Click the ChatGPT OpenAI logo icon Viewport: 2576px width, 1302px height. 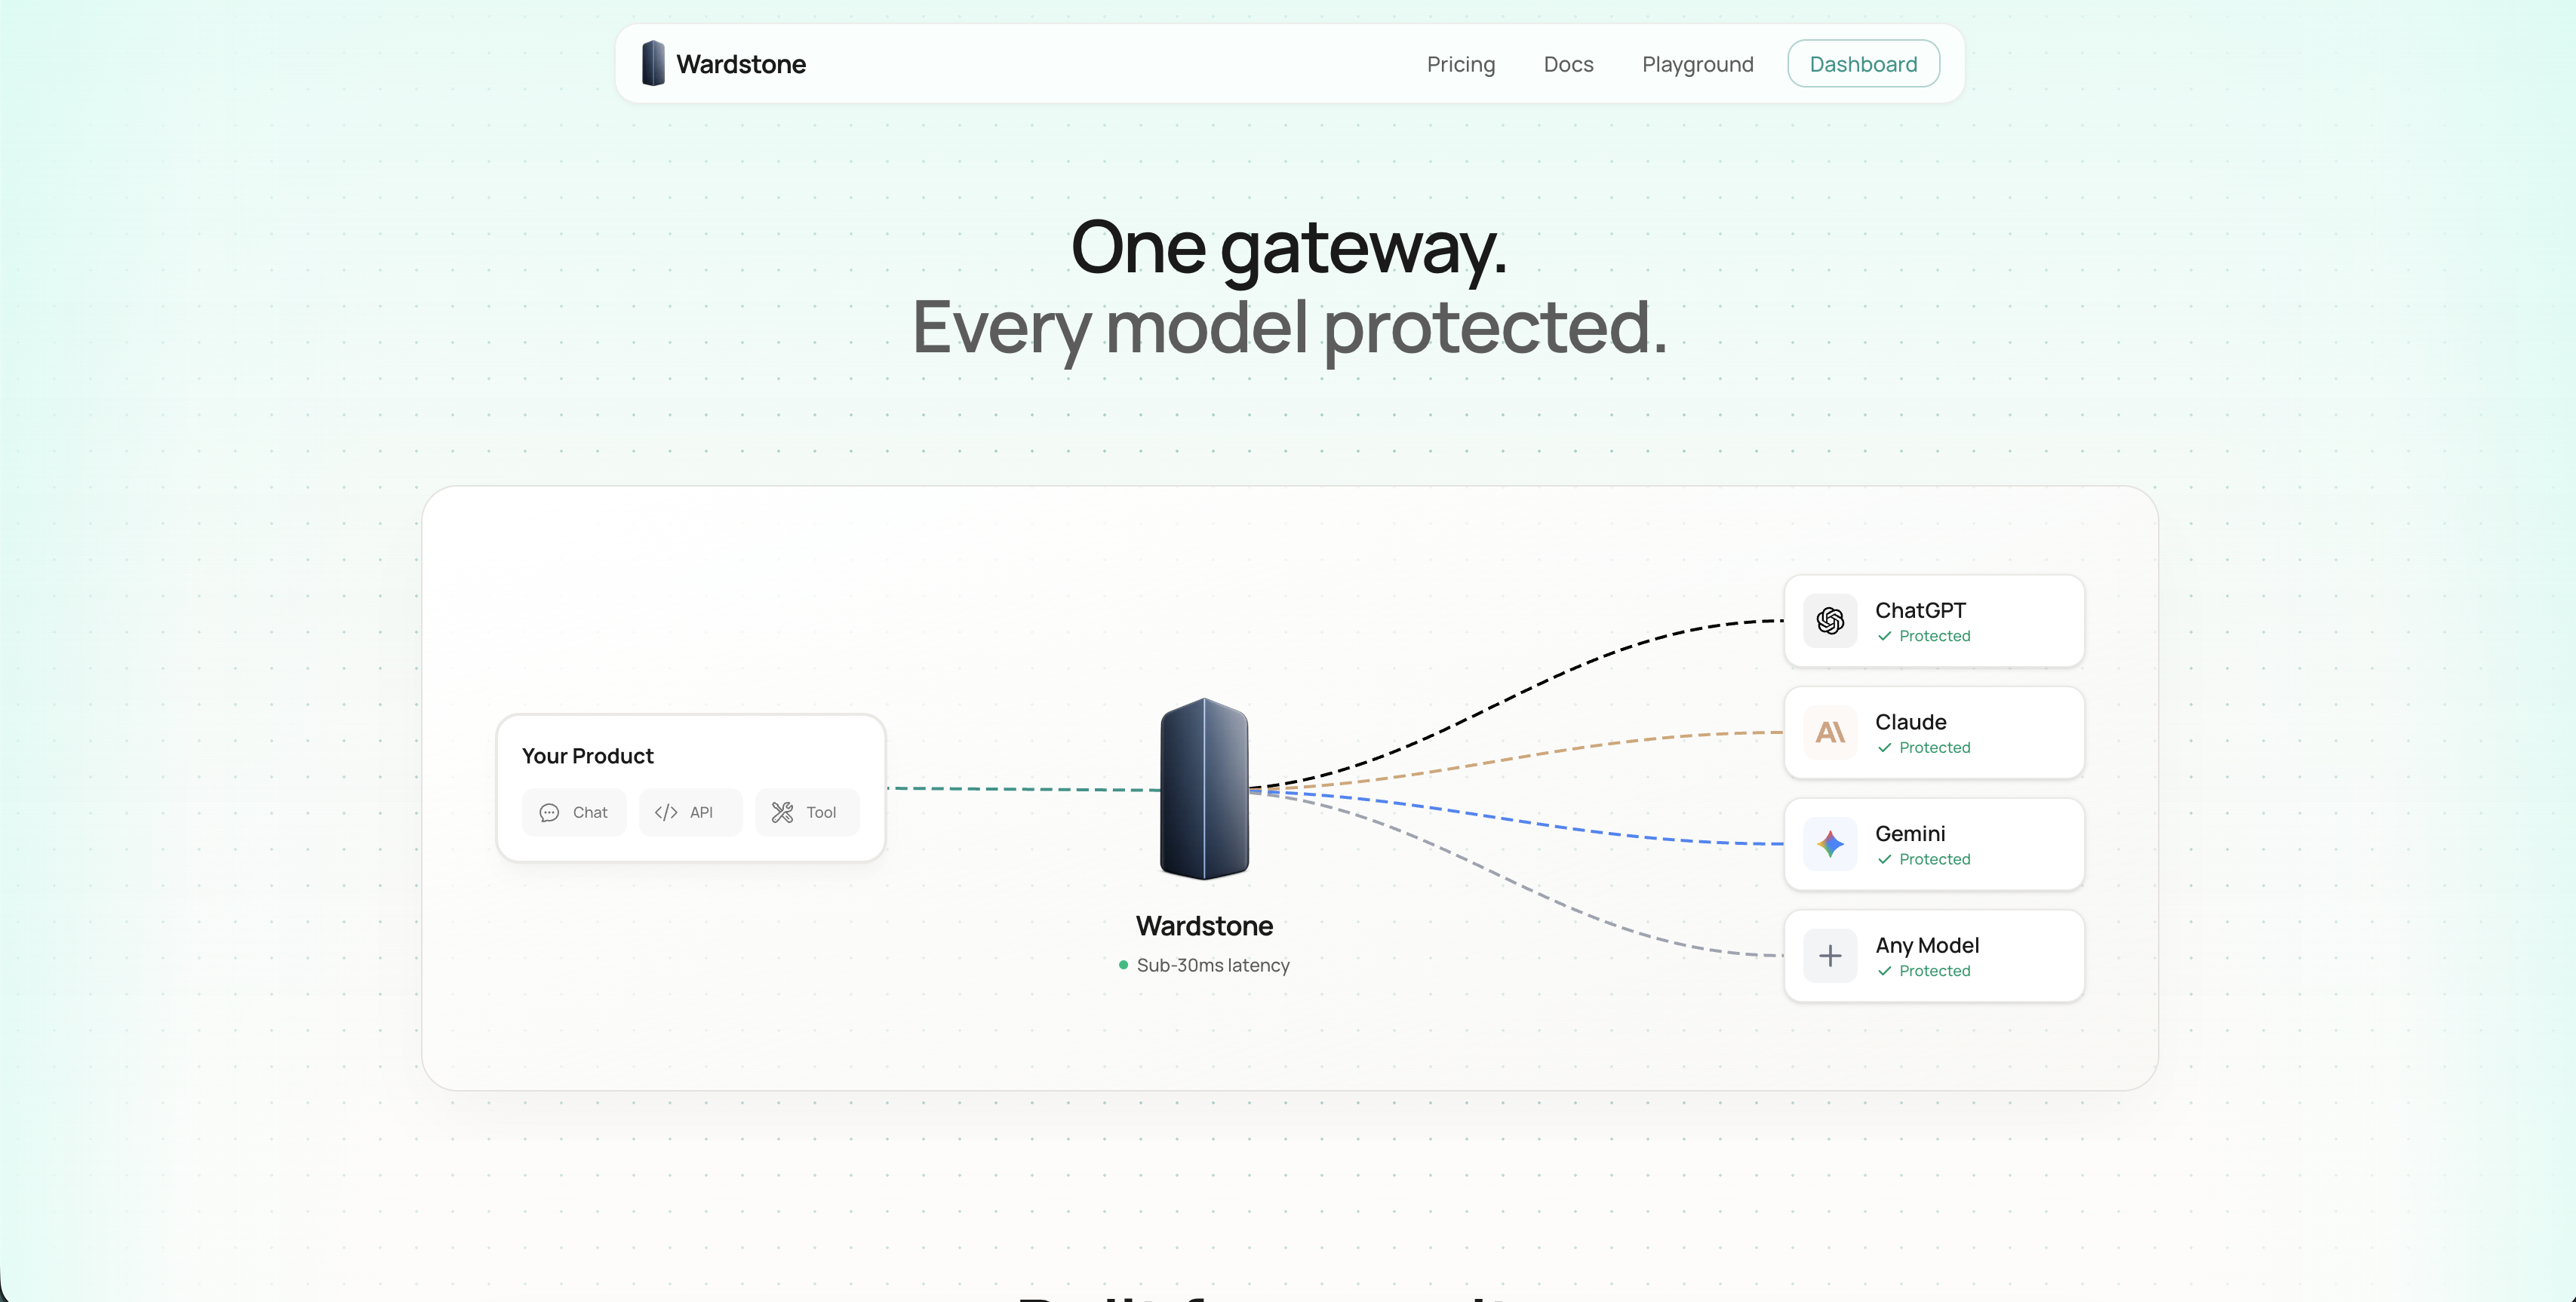[1830, 621]
